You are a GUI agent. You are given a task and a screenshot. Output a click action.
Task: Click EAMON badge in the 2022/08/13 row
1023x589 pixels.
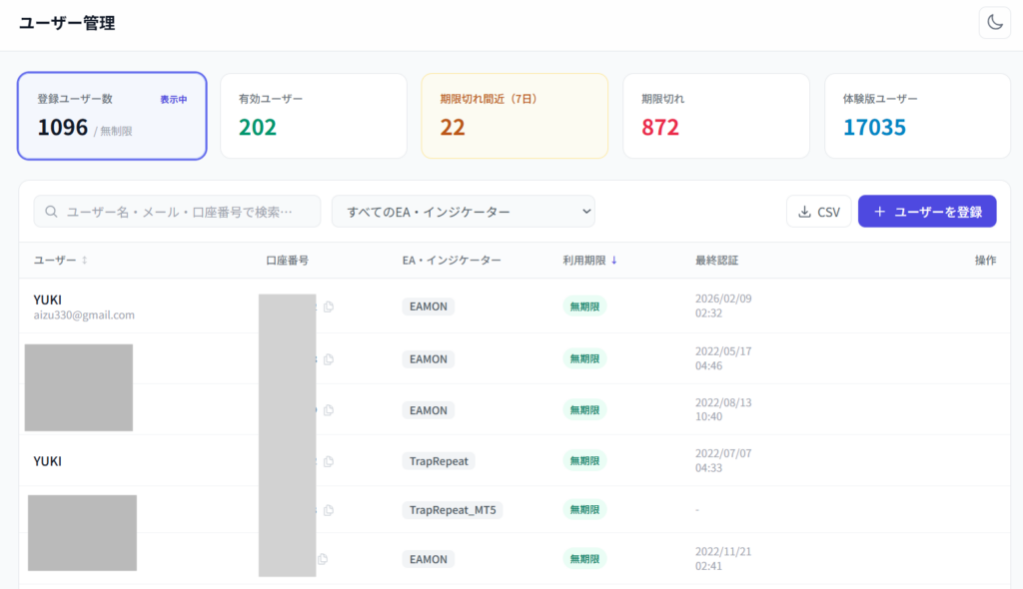428,410
